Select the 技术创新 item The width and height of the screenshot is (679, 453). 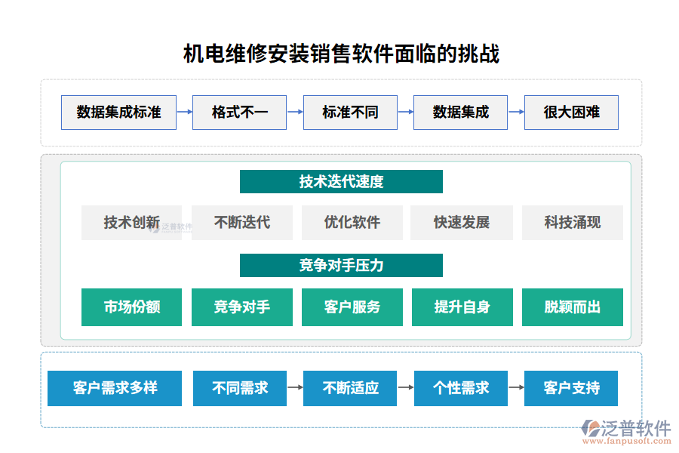pyautogui.click(x=131, y=222)
